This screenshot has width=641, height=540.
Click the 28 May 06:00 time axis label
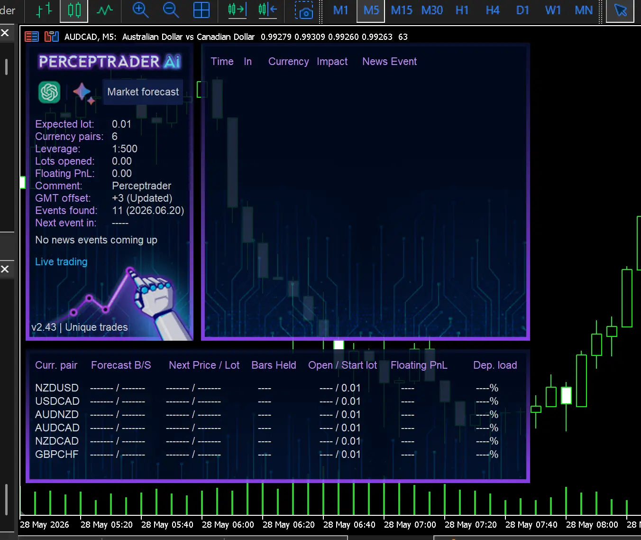[228, 524]
